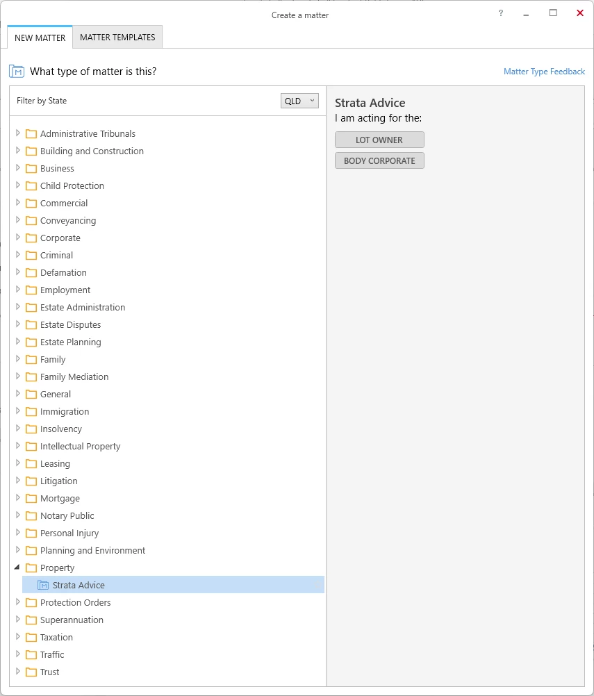
Task: Select the New Matter tab
Action: point(40,38)
